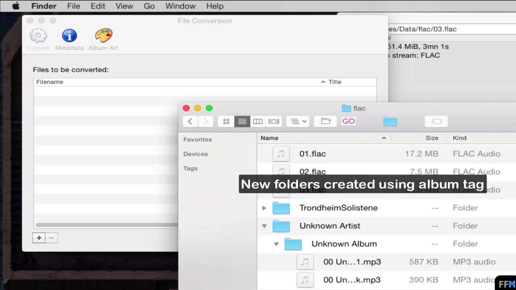Image resolution: width=516 pixels, height=290 pixels.
Task: Select the Unknown Album folder name
Action: tap(344, 244)
